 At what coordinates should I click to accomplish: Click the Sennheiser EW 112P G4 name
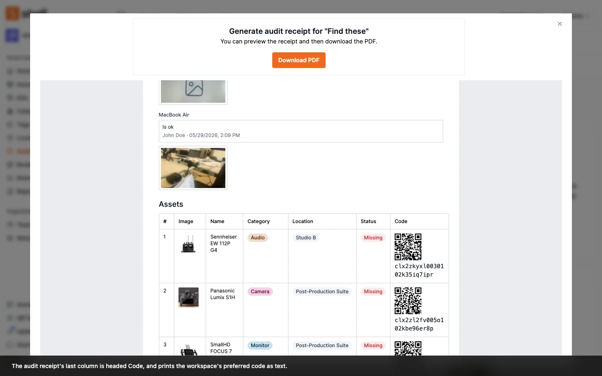pos(223,244)
